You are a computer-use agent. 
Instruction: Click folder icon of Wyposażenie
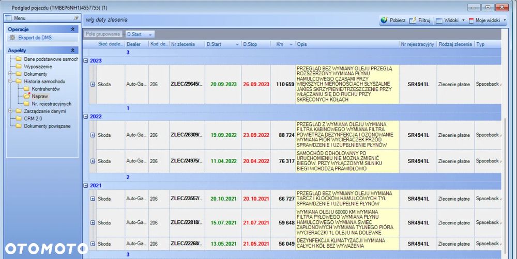[19, 67]
